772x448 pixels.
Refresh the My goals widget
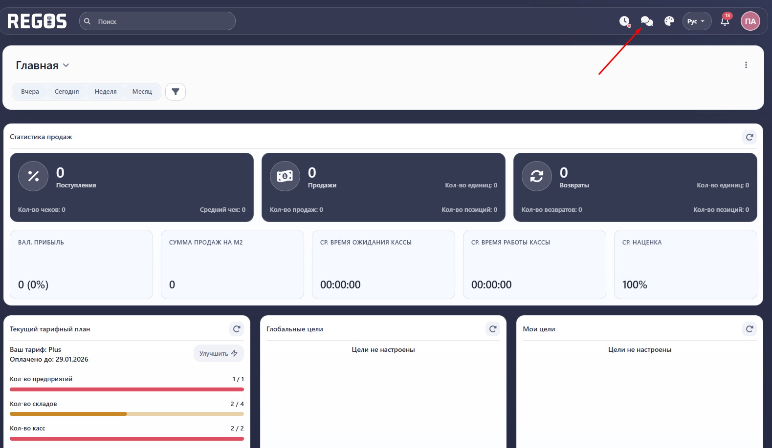[x=750, y=329]
